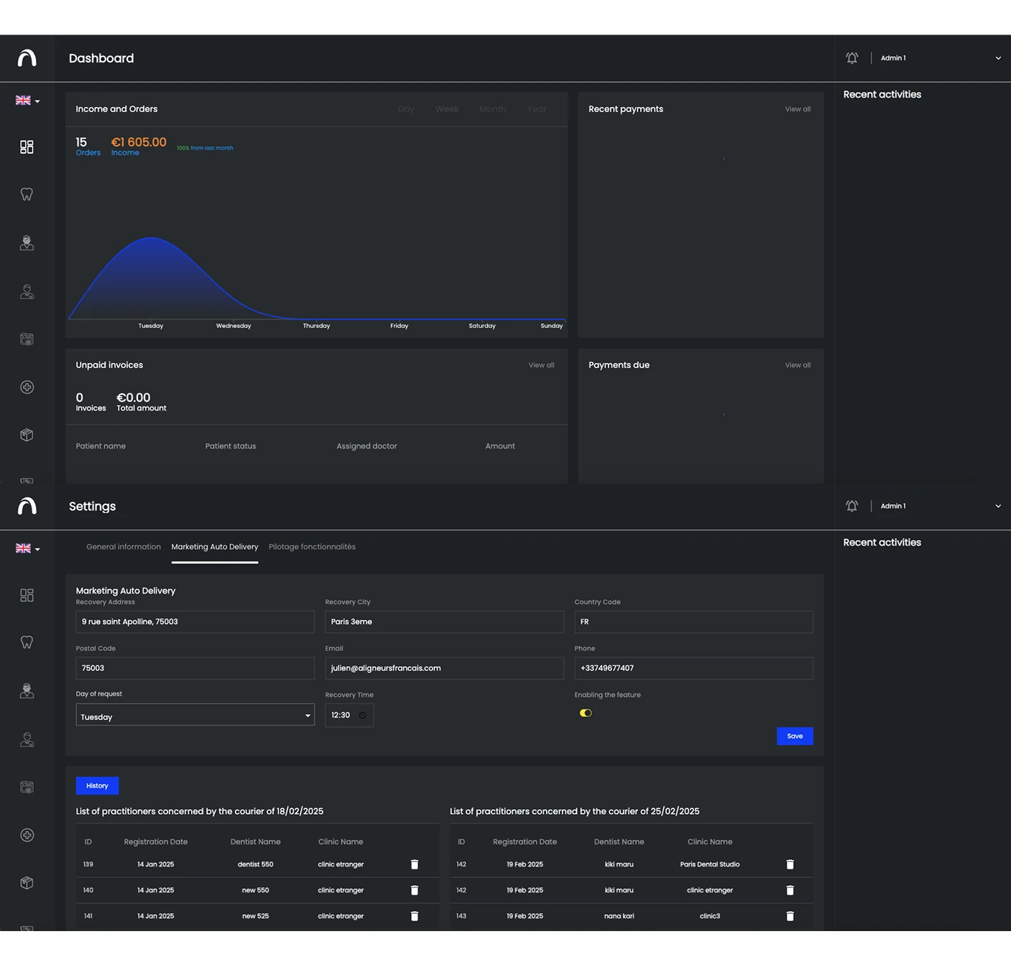Select the Week range on the Income chart
The width and height of the screenshot is (1011, 967).
click(446, 109)
